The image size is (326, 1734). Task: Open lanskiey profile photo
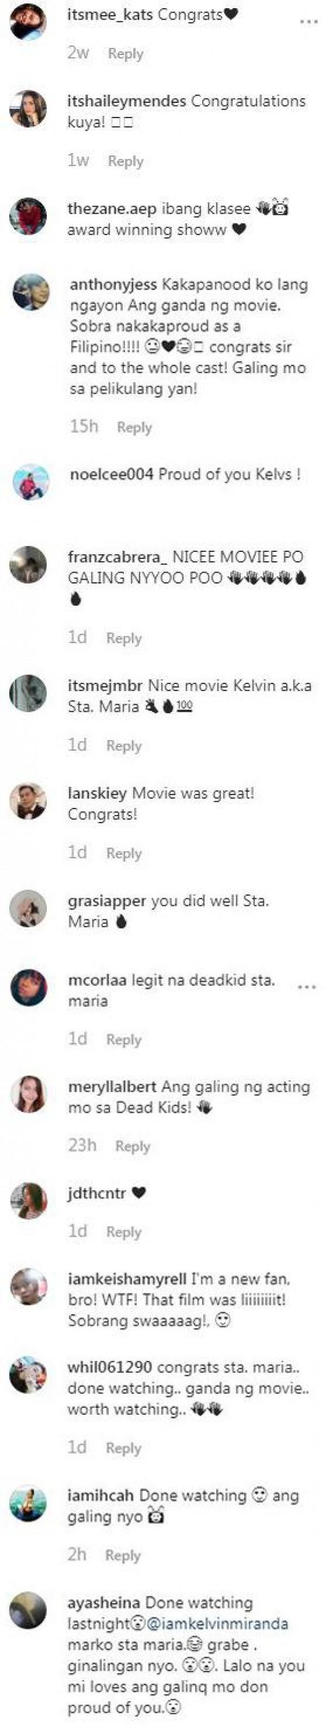tap(28, 801)
